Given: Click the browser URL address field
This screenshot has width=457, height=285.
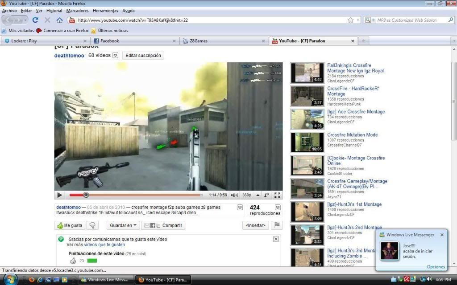Looking at the screenshot, I should pos(210,20).
